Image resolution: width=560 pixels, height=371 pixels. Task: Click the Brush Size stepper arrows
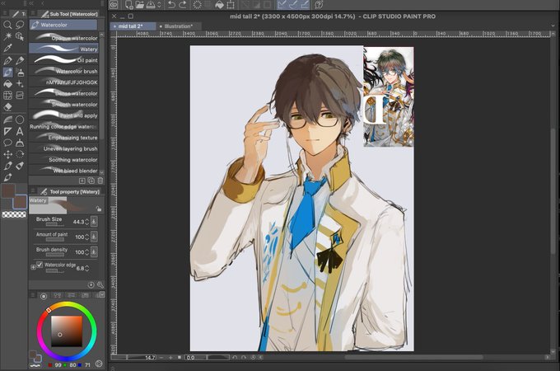tap(86, 222)
